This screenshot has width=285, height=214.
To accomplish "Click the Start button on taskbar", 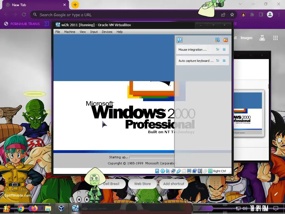I will coord(7,208).
